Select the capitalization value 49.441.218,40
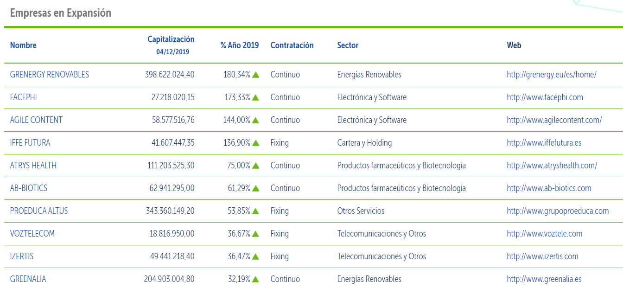623x288 pixels. [x=173, y=256]
